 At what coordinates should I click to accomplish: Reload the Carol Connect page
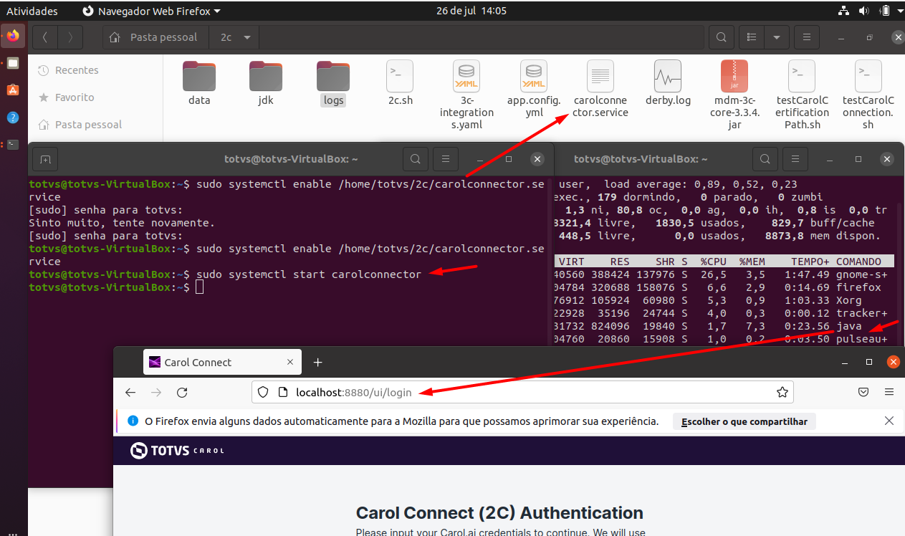click(x=182, y=393)
